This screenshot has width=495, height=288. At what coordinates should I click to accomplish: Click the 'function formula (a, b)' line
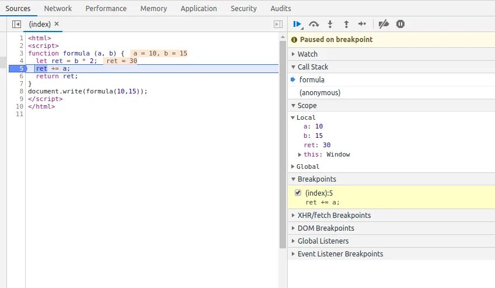click(76, 53)
